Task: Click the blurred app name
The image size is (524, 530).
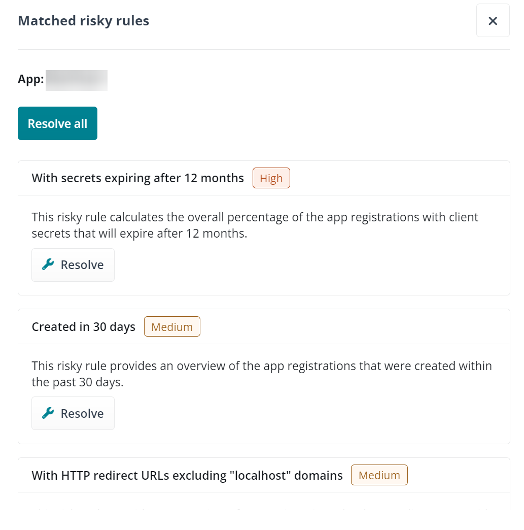Action: 76,80
